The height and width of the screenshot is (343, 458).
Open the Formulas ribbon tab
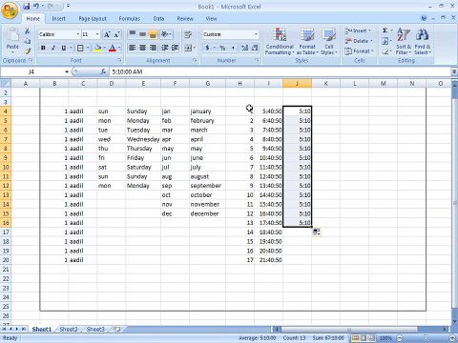coord(130,19)
